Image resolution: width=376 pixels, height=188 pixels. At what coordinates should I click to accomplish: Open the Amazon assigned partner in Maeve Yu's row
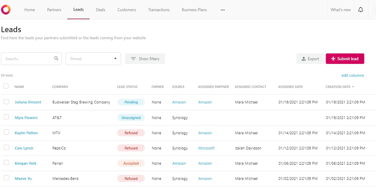coord(205,179)
